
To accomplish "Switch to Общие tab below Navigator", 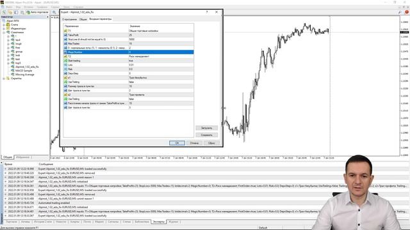I will click(8, 157).
